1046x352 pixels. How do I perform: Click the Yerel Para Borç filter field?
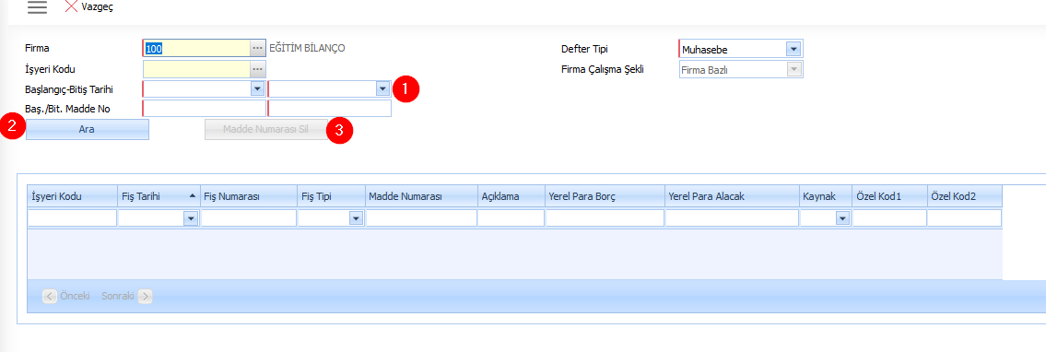[605, 218]
